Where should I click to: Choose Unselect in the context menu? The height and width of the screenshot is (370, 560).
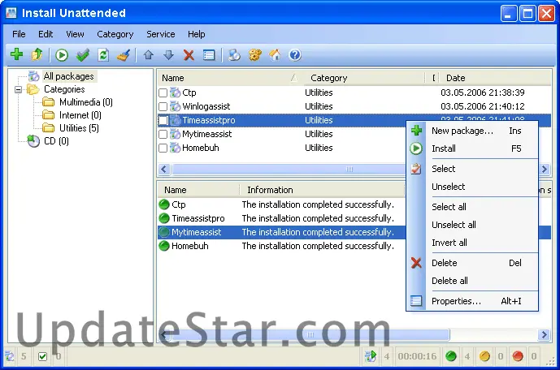[x=472, y=187]
